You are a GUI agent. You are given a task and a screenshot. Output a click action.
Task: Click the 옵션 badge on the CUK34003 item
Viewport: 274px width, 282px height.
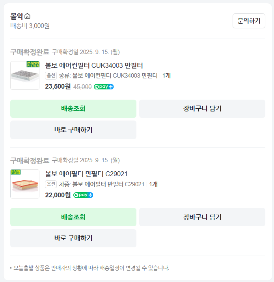coord(51,76)
